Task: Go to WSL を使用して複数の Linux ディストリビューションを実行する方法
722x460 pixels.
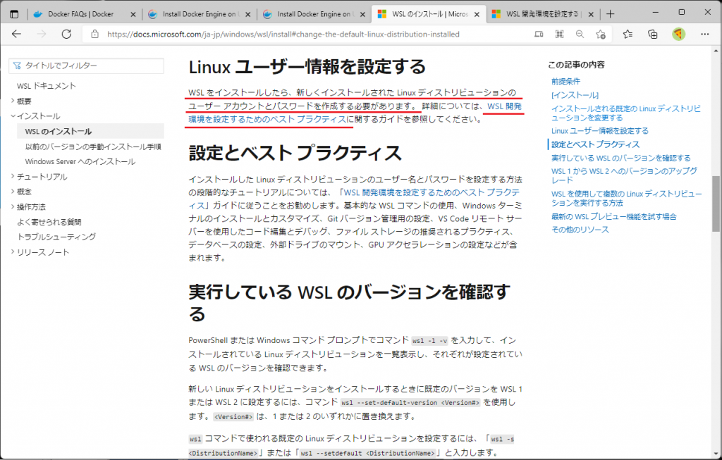Action: 627,198
